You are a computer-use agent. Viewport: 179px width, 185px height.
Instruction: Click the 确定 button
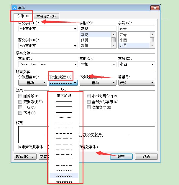coord(121,156)
